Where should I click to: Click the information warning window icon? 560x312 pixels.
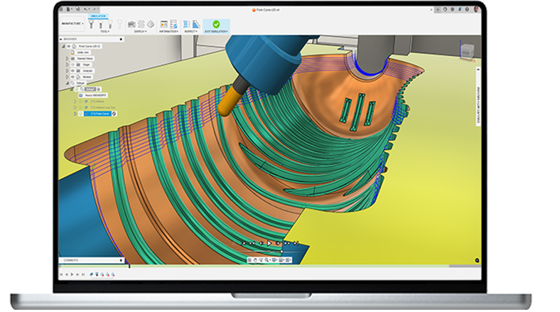(163, 24)
